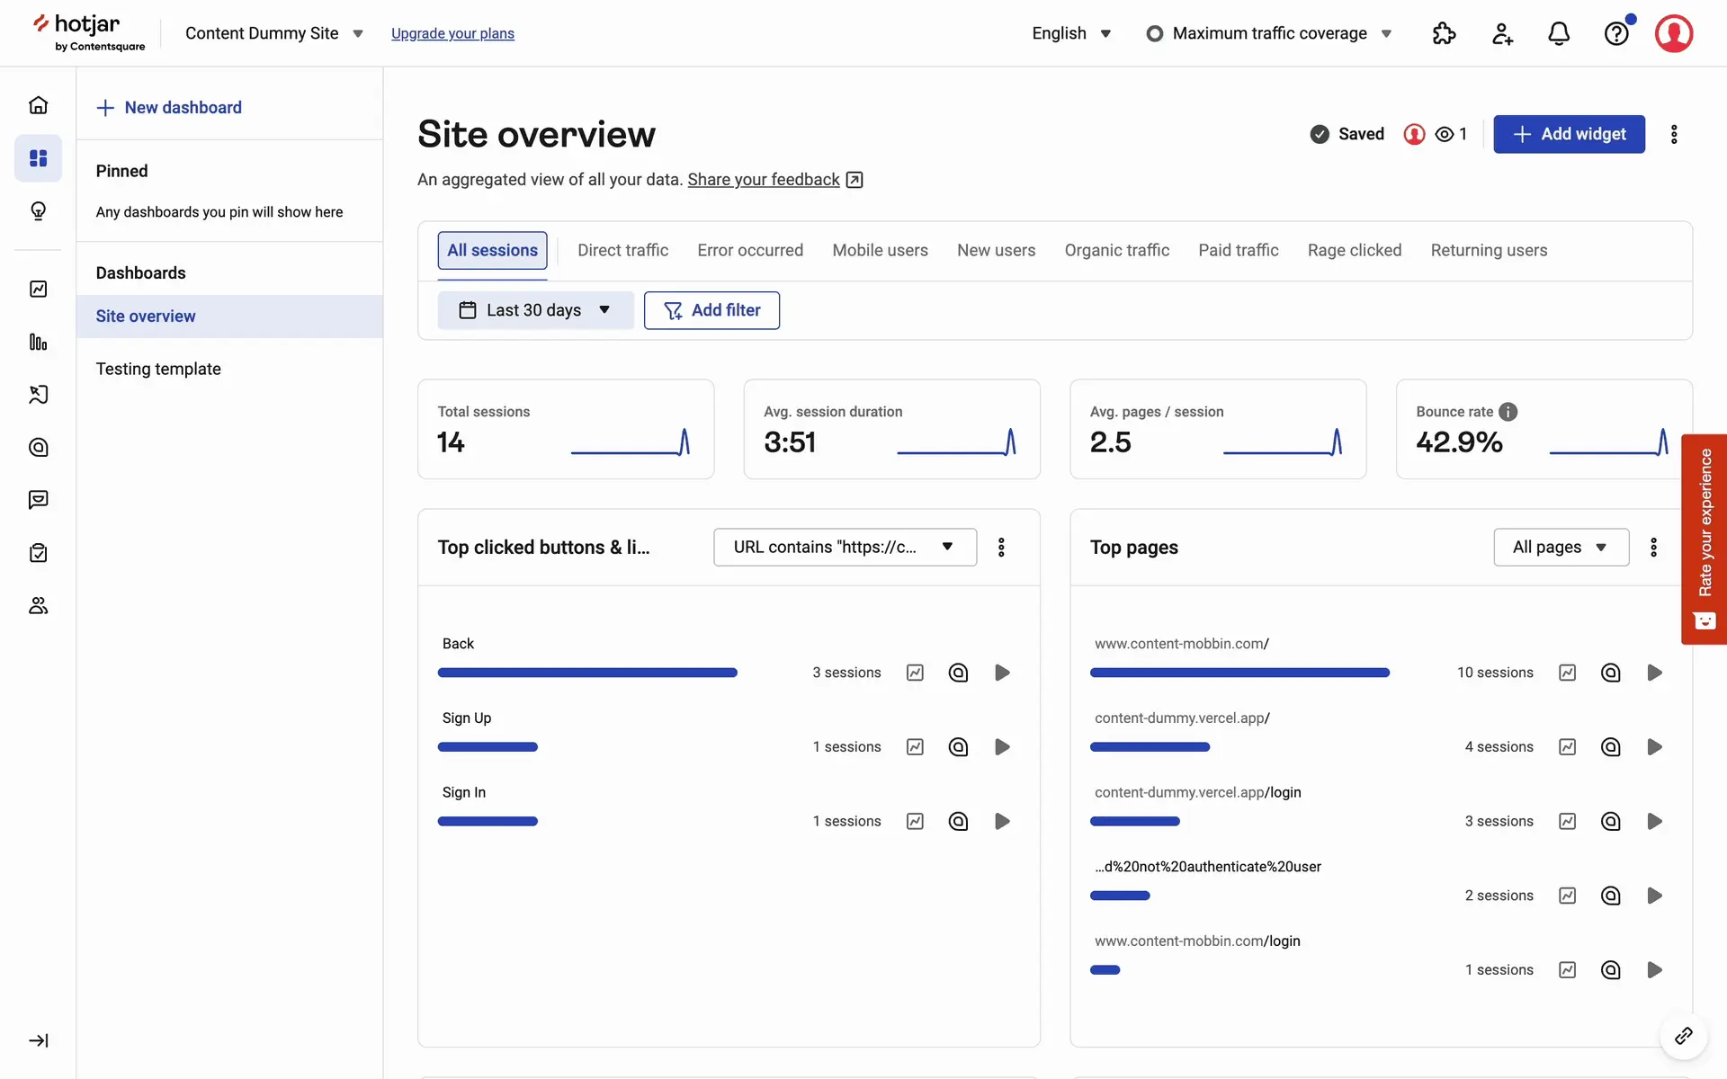Open the Last 30 days date dropdown
Viewport: 1727px width, 1079px height.
tap(535, 310)
